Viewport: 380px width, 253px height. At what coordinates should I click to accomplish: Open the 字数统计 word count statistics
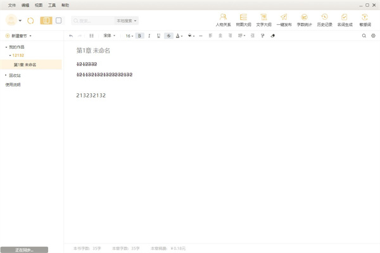[304, 20]
